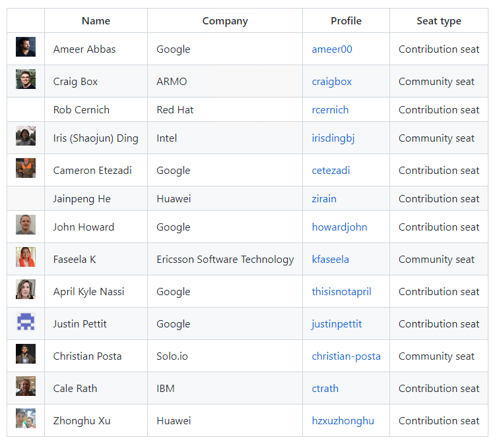Click Cale Rath's avatar photo

(x=26, y=386)
